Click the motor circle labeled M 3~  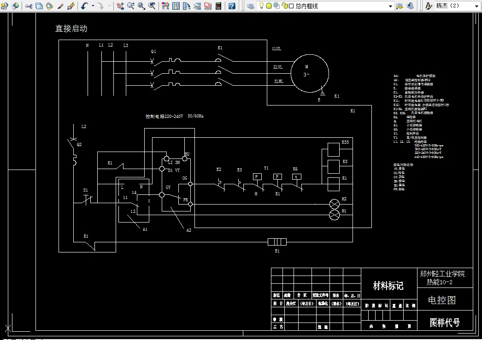pos(310,73)
